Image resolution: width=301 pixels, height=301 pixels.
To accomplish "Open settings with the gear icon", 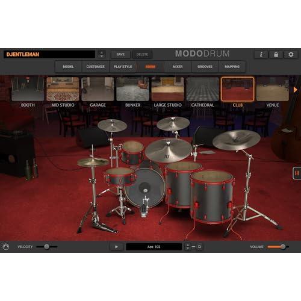I will tap(291, 54).
